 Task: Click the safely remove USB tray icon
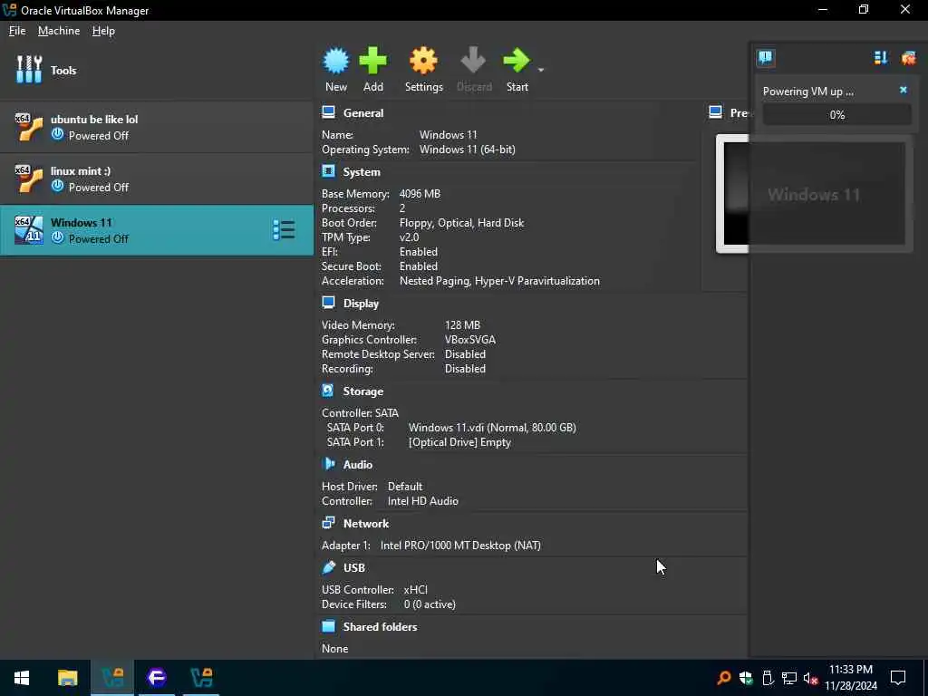click(768, 678)
